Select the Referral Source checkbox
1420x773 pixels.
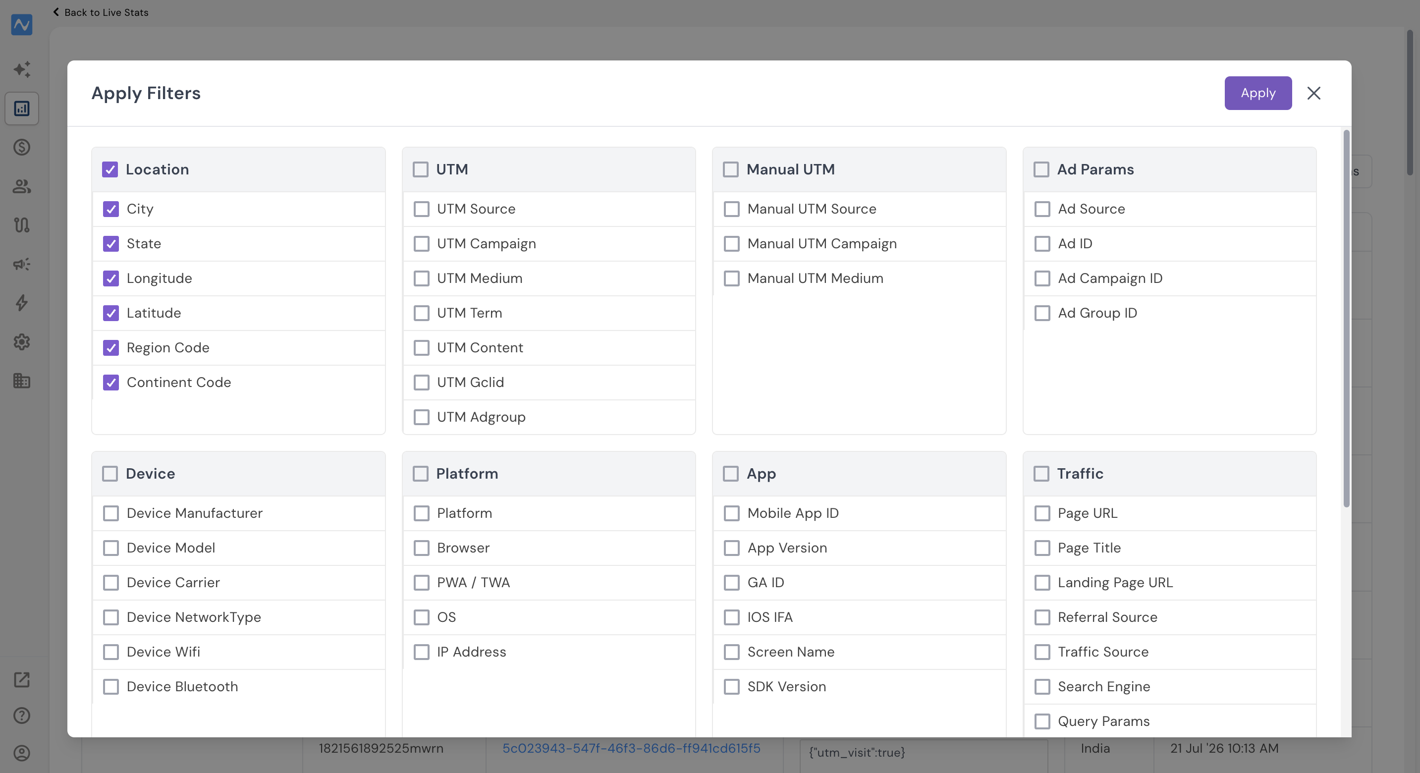(x=1042, y=617)
